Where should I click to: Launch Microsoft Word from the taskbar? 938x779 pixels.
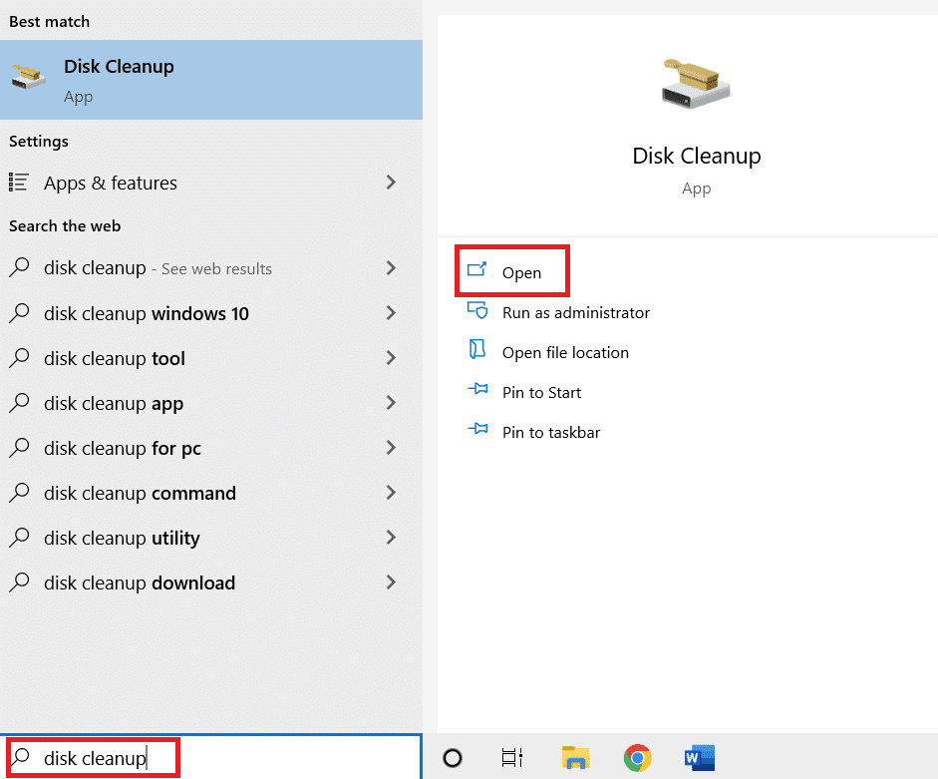[699, 758]
